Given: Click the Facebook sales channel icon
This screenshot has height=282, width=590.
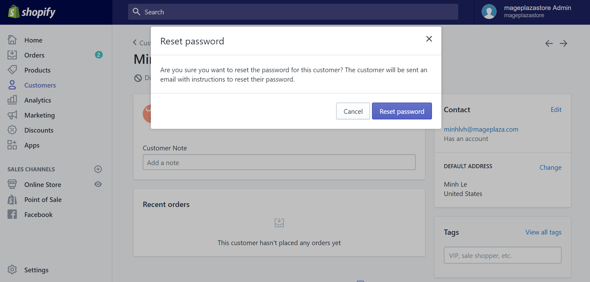Looking at the screenshot, I should 12,214.
